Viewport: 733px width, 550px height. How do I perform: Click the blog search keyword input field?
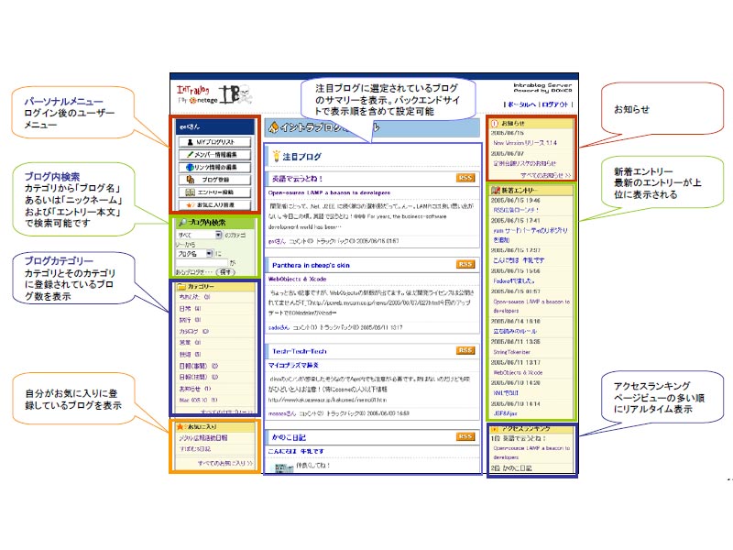click(x=202, y=263)
